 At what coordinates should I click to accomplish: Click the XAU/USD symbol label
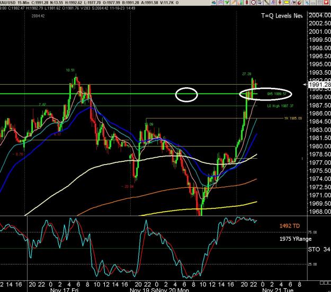point(7,3)
